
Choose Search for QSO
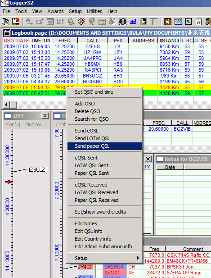(104, 119)
